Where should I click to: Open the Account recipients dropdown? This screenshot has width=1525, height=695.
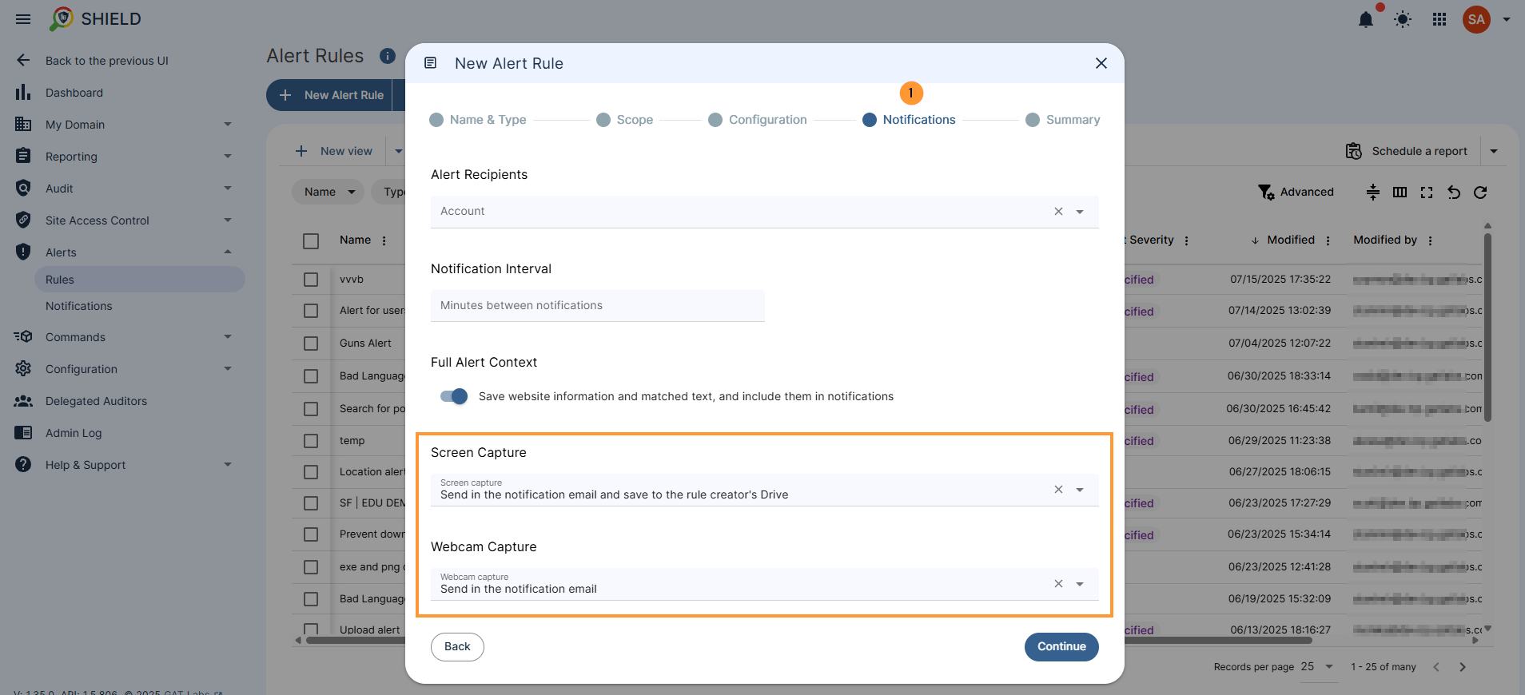click(x=1080, y=212)
